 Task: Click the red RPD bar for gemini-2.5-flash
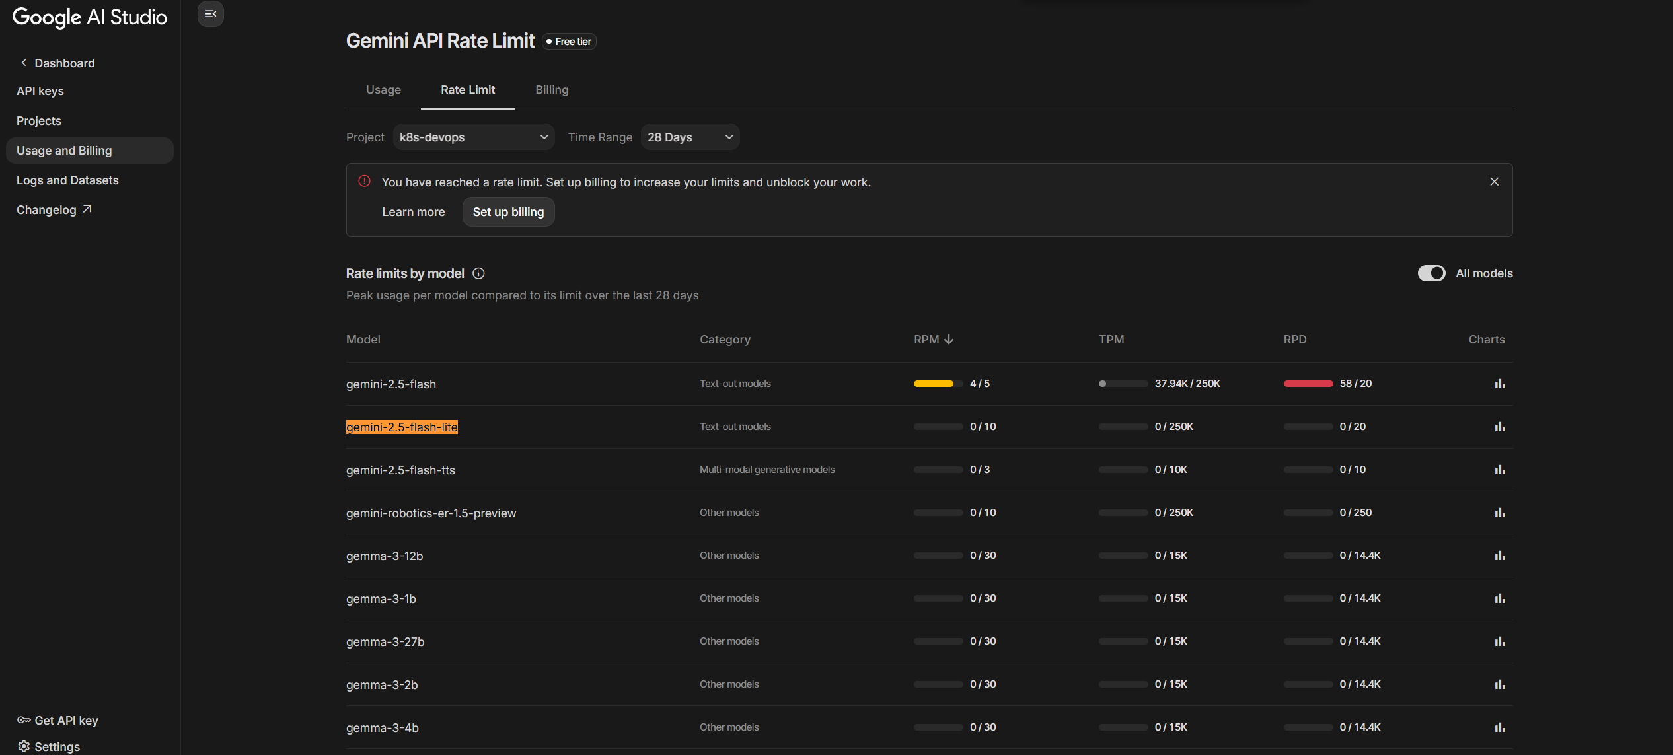(1308, 384)
